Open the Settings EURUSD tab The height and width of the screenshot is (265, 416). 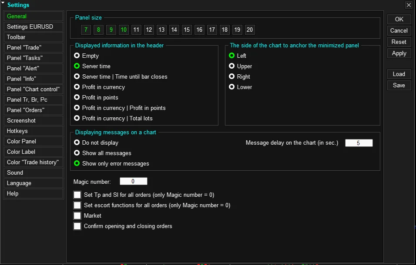tap(34, 27)
